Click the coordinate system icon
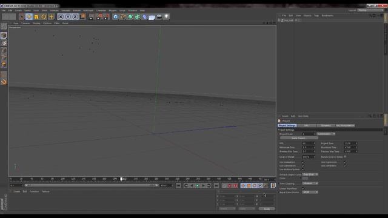The image size is (388, 218). (82, 17)
